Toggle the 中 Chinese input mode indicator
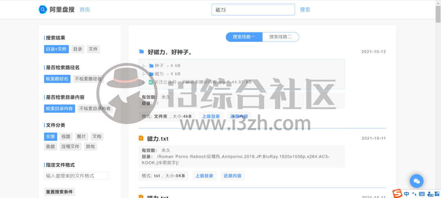The image size is (441, 198). coord(407,194)
